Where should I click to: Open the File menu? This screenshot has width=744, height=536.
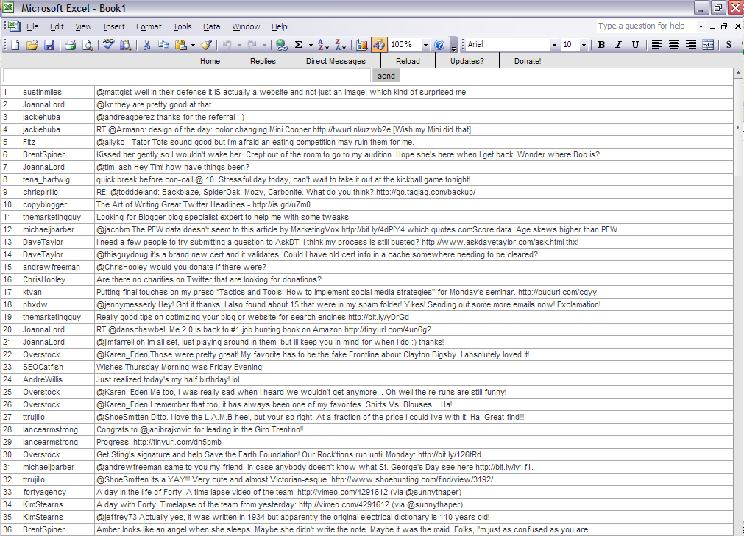pos(32,26)
